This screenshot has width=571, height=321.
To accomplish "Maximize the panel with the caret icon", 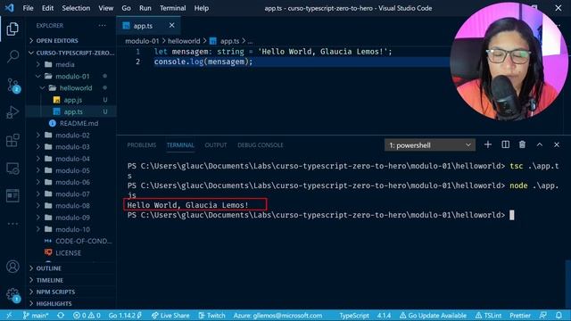I will pos(539,144).
